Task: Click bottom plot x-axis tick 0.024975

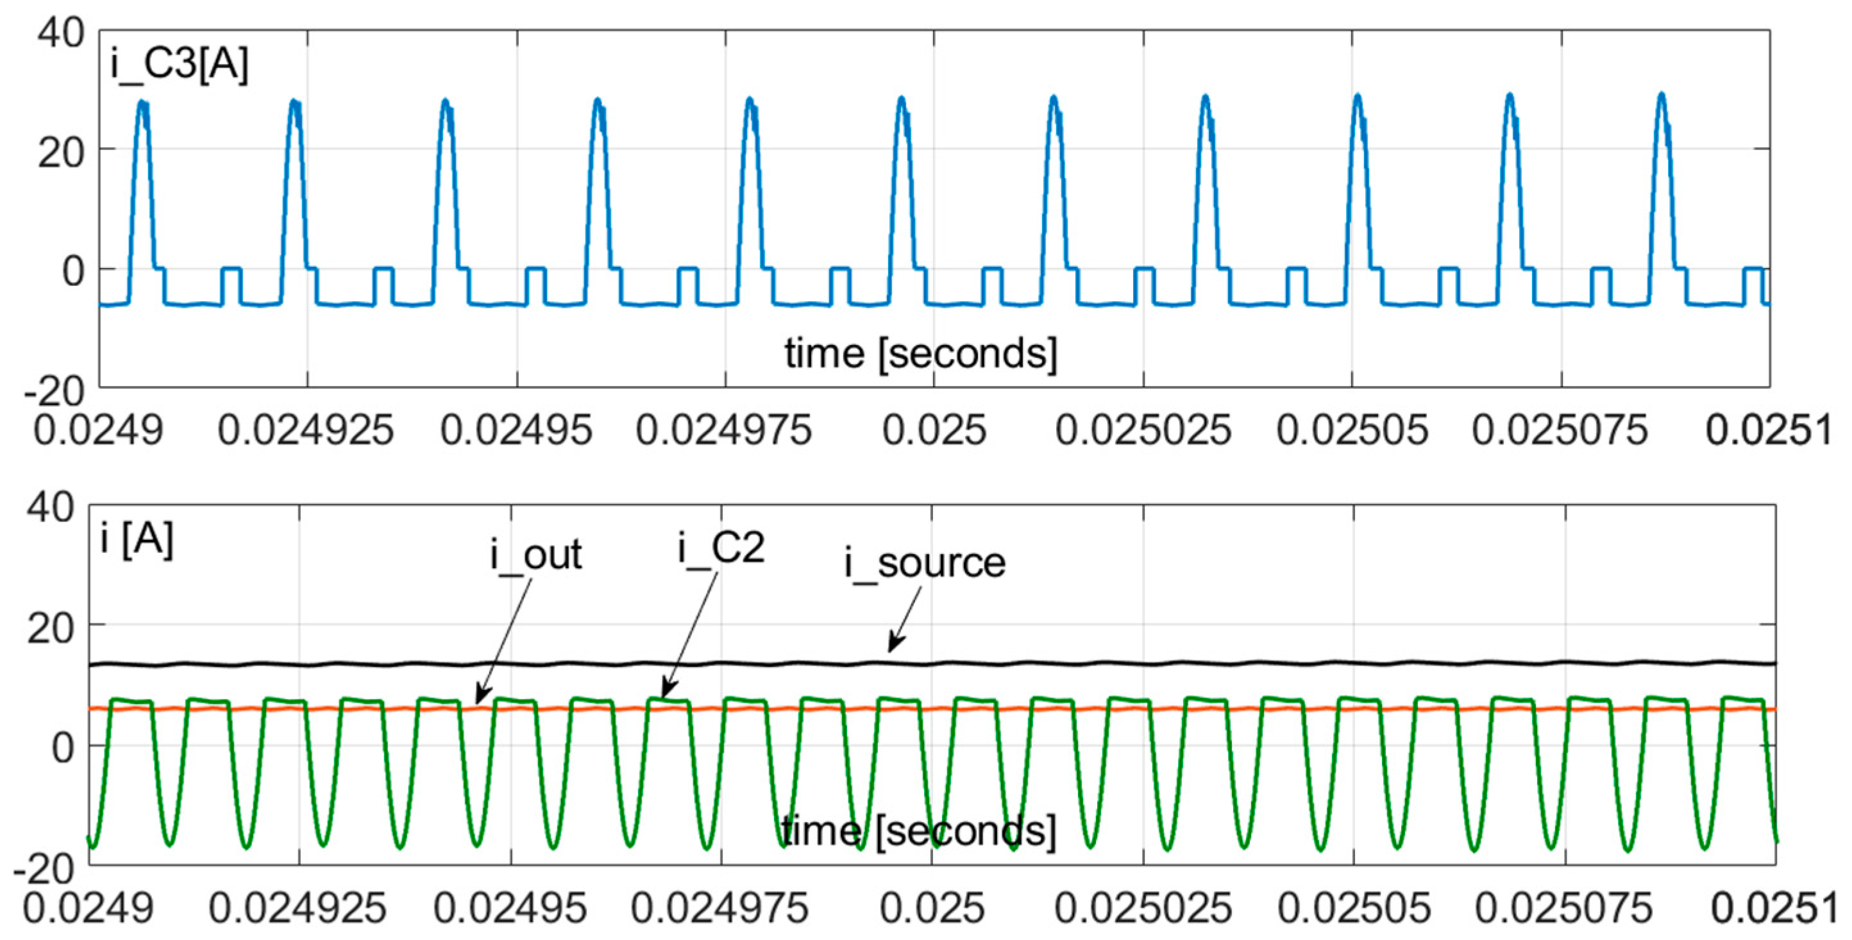Action: (x=720, y=908)
